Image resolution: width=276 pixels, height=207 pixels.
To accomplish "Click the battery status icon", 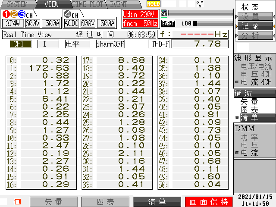I will pyautogui.click(x=17, y=202).
